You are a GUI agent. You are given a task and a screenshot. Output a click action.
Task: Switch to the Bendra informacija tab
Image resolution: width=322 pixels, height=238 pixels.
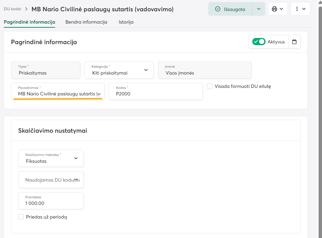(x=86, y=22)
